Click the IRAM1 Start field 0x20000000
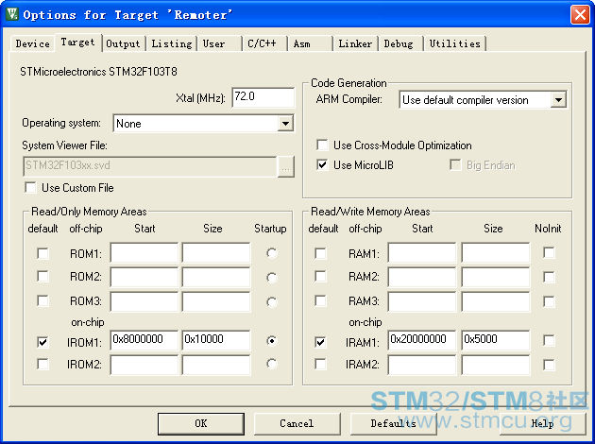This screenshot has width=595, height=444. pos(422,340)
